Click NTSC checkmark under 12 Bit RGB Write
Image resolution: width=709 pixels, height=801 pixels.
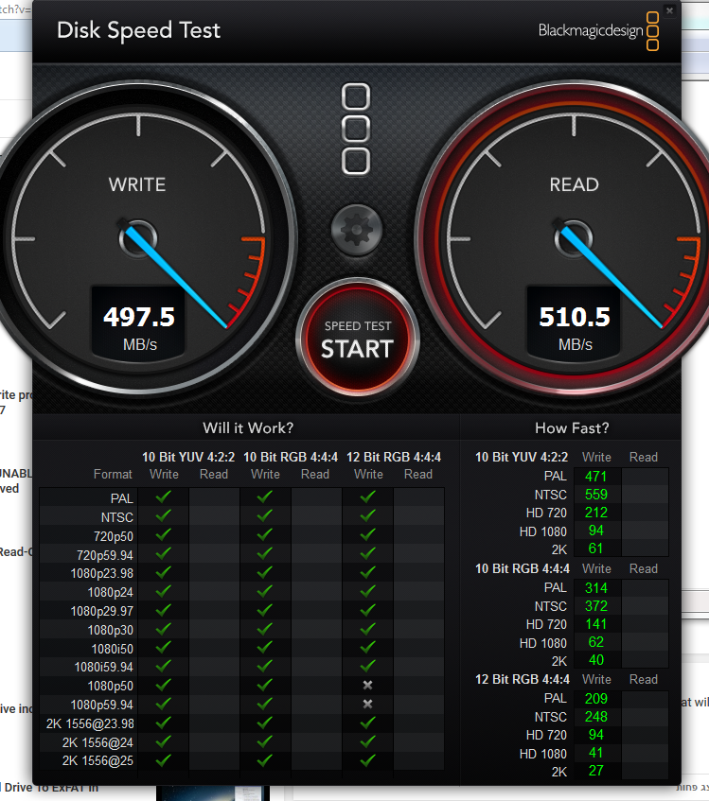[x=368, y=515]
